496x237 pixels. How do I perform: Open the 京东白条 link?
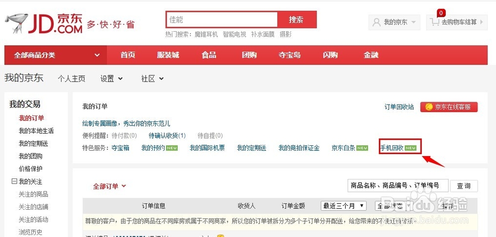[343, 148]
